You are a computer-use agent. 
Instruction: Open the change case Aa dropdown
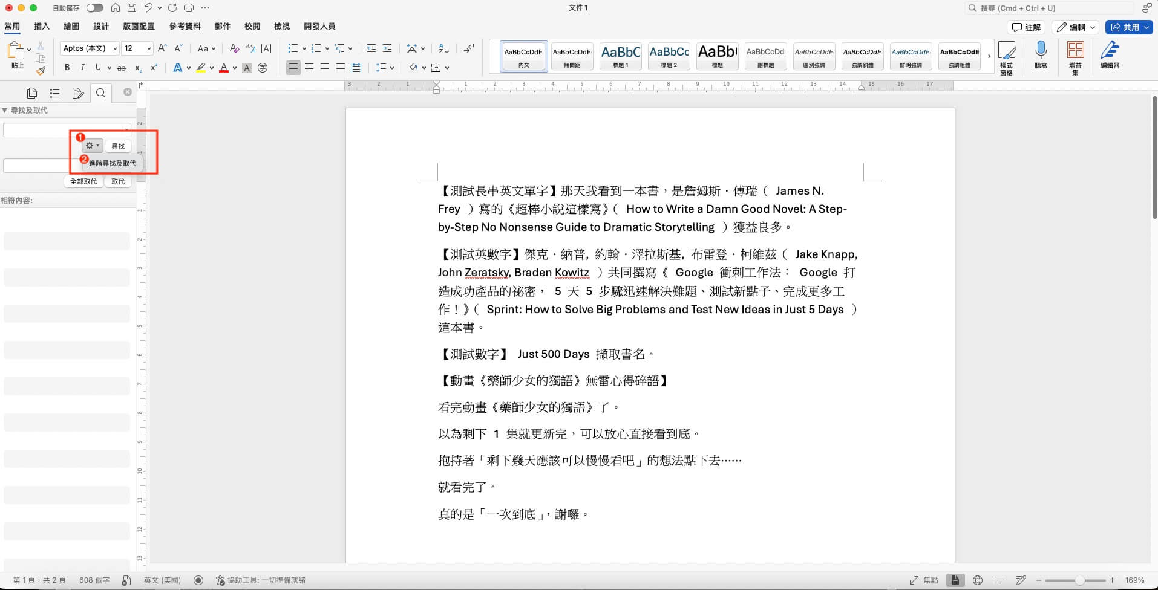[206, 48]
